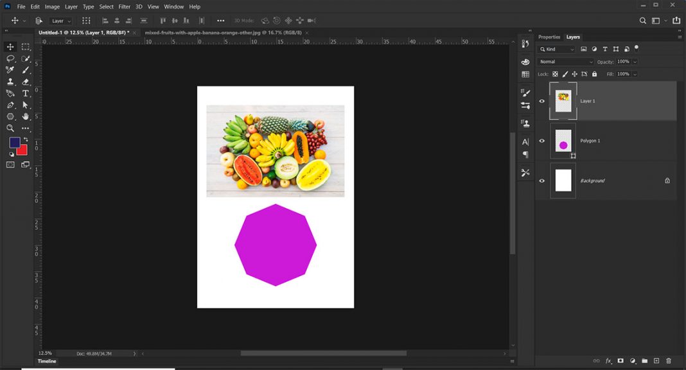Select the Eraser tool
686x370 pixels.
(25, 82)
